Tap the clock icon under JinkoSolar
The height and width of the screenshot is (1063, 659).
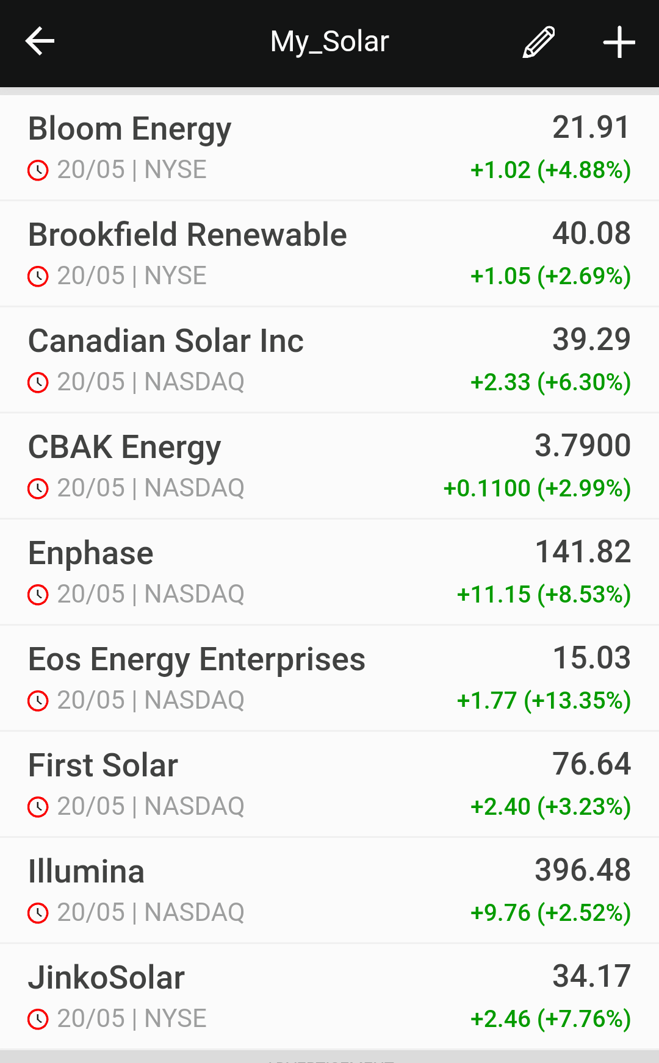(38, 1019)
